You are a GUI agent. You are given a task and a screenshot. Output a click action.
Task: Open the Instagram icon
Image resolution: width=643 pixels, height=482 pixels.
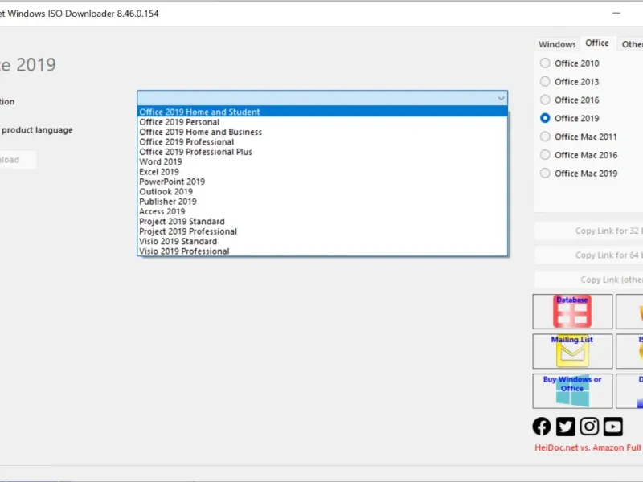tap(589, 427)
